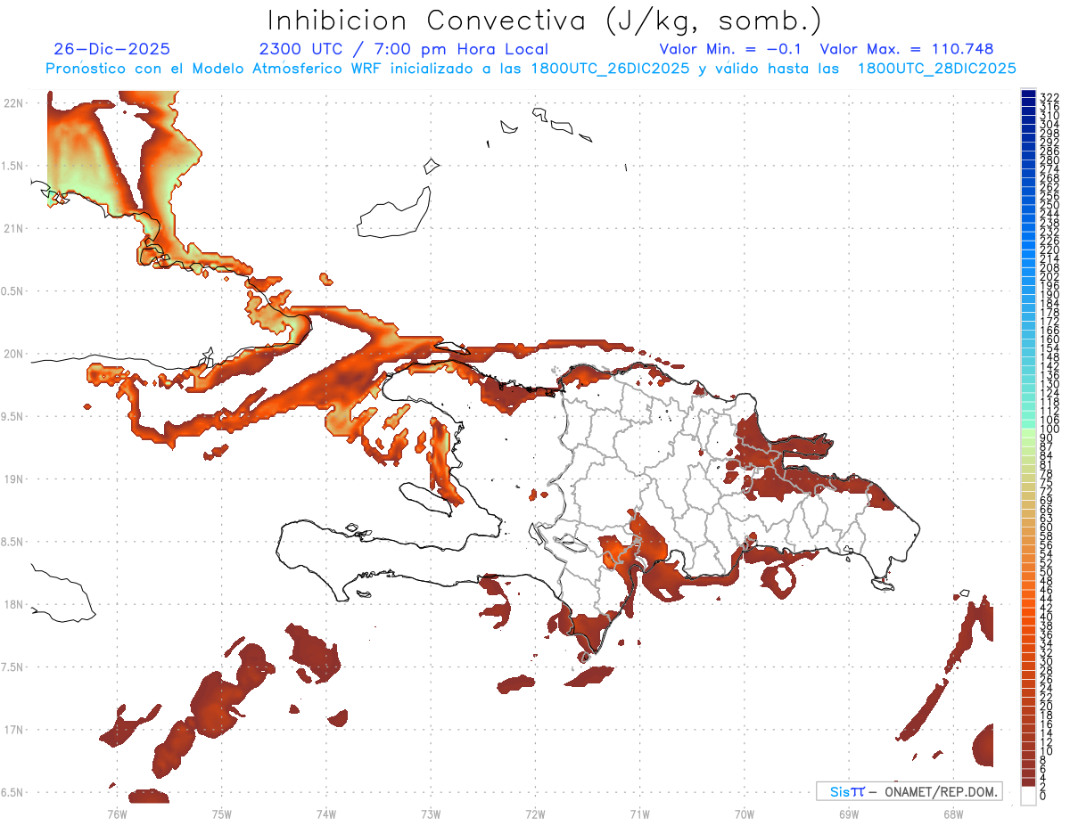Click the "74W" longitude label
The image size is (1070, 826).
click(326, 813)
